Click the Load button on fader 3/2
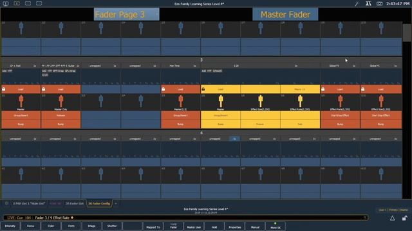 click(61, 89)
